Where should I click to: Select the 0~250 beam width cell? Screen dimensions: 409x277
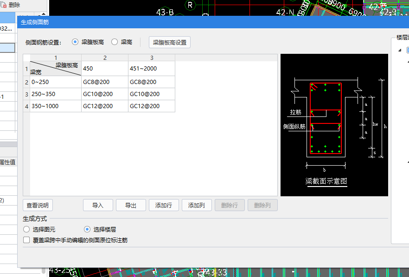point(56,82)
